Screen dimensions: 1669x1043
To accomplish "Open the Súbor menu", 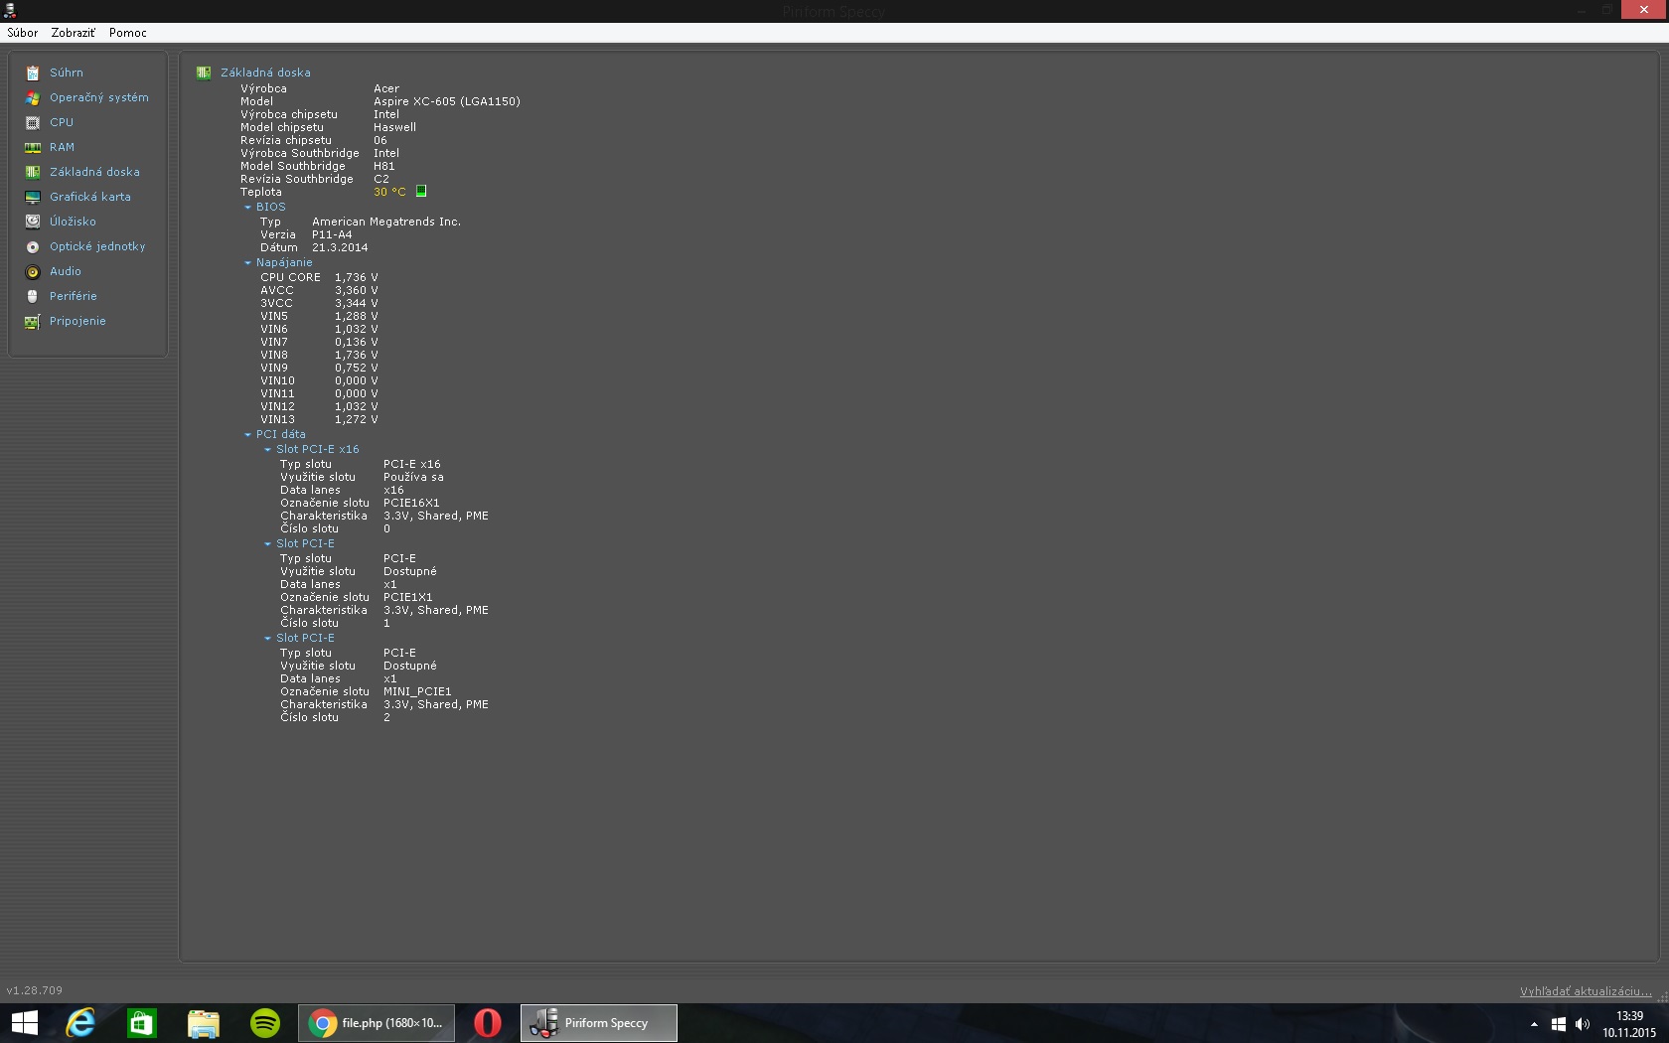I will pyautogui.click(x=23, y=33).
